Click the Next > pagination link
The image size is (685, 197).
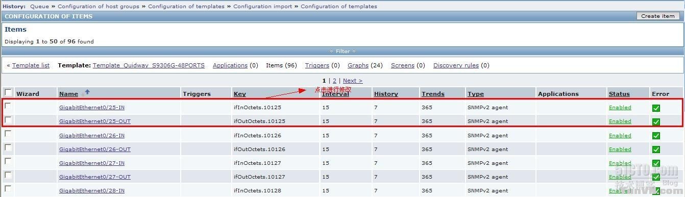point(353,81)
